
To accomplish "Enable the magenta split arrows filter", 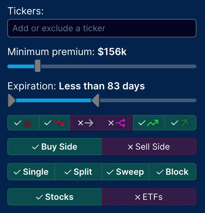I will click(x=117, y=123).
